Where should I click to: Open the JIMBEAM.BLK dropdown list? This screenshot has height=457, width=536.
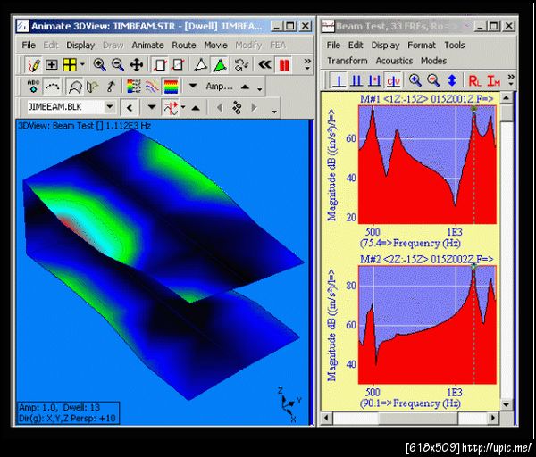[110, 106]
